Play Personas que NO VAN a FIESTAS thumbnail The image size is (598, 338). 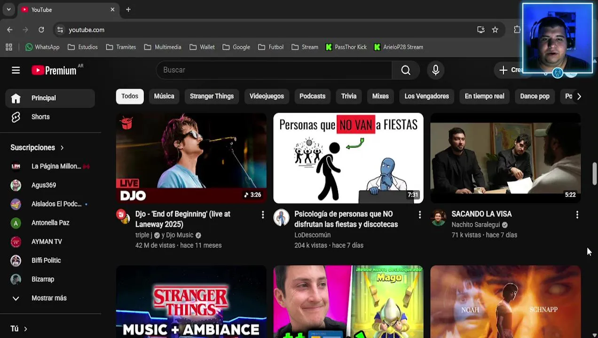coord(348,158)
